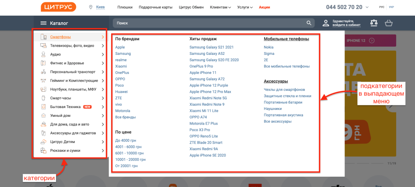Expand the Умный дом category chevron
Viewport: 415px width, 187px height.
point(103,116)
